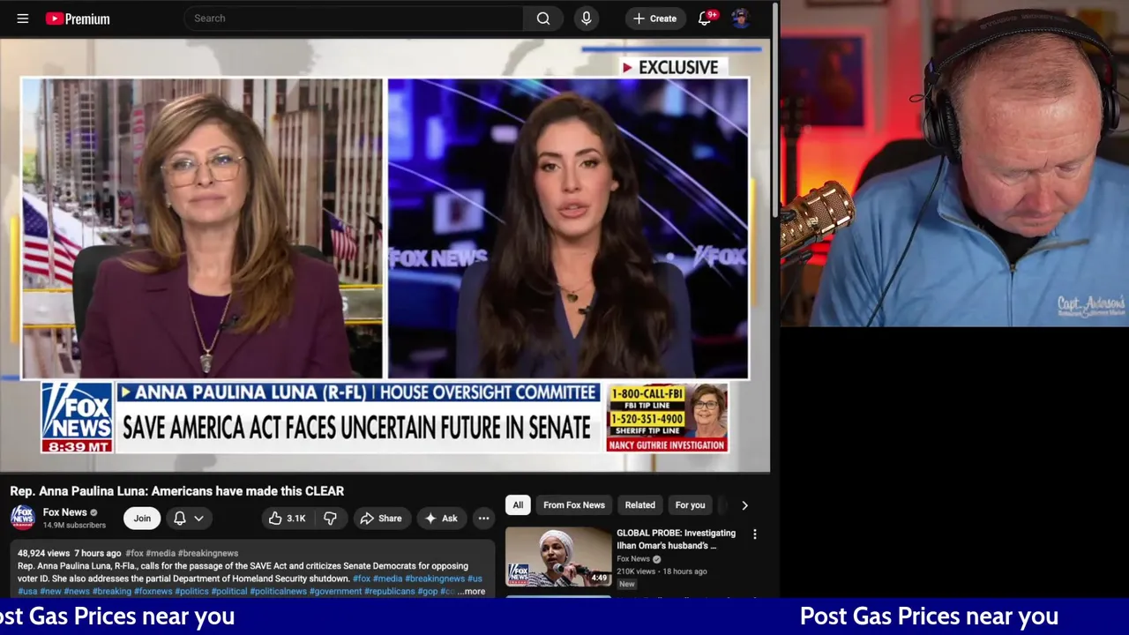
Task: Open the Create upload button
Action: pos(654,19)
